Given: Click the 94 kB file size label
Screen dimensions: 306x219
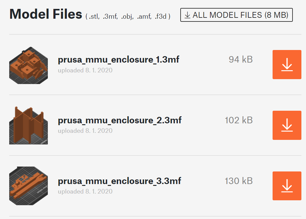Looking at the screenshot, I should tap(241, 60).
